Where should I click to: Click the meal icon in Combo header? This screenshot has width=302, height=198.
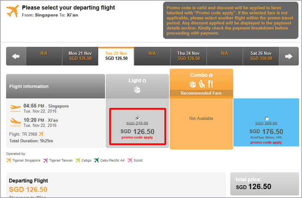pyautogui.click(x=211, y=84)
